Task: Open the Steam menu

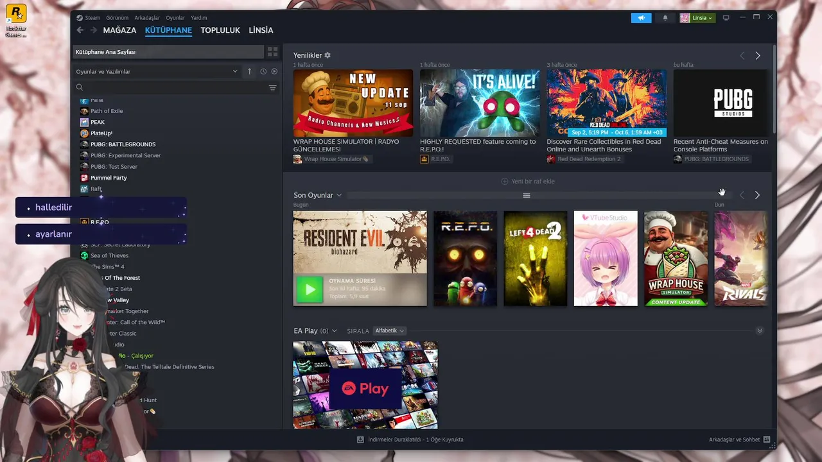Action: pyautogui.click(x=92, y=18)
